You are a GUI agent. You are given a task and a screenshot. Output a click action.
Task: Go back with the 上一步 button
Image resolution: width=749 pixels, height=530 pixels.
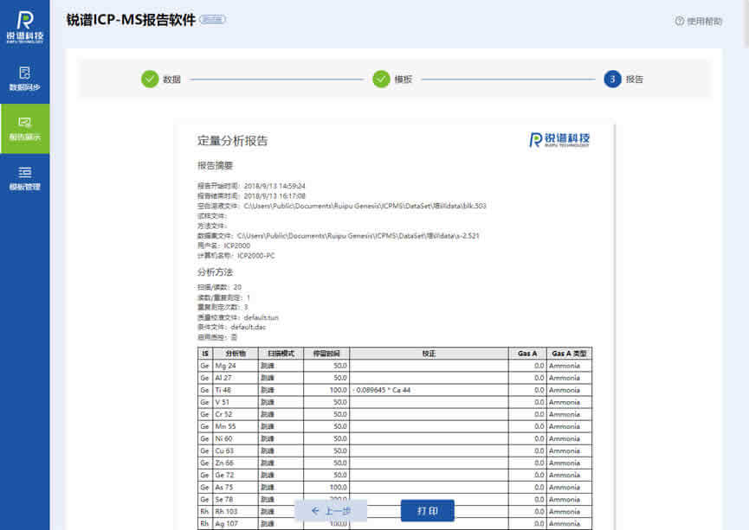(331, 511)
